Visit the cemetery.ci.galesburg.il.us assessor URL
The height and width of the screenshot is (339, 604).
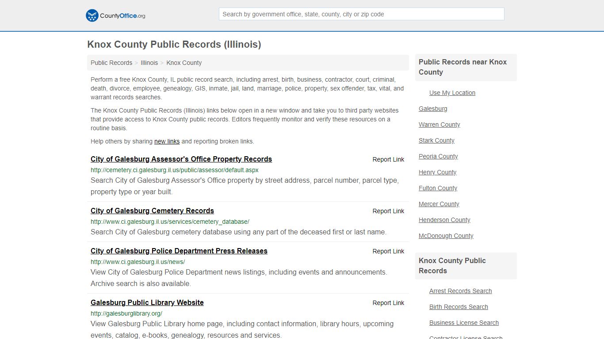tap(175, 170)
